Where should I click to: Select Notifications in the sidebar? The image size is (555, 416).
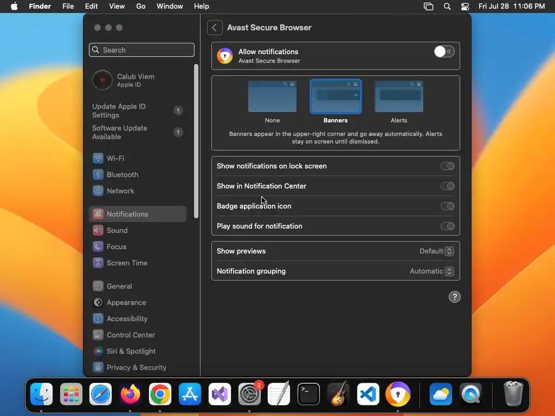pyautogui.click(x=137, y=214)
